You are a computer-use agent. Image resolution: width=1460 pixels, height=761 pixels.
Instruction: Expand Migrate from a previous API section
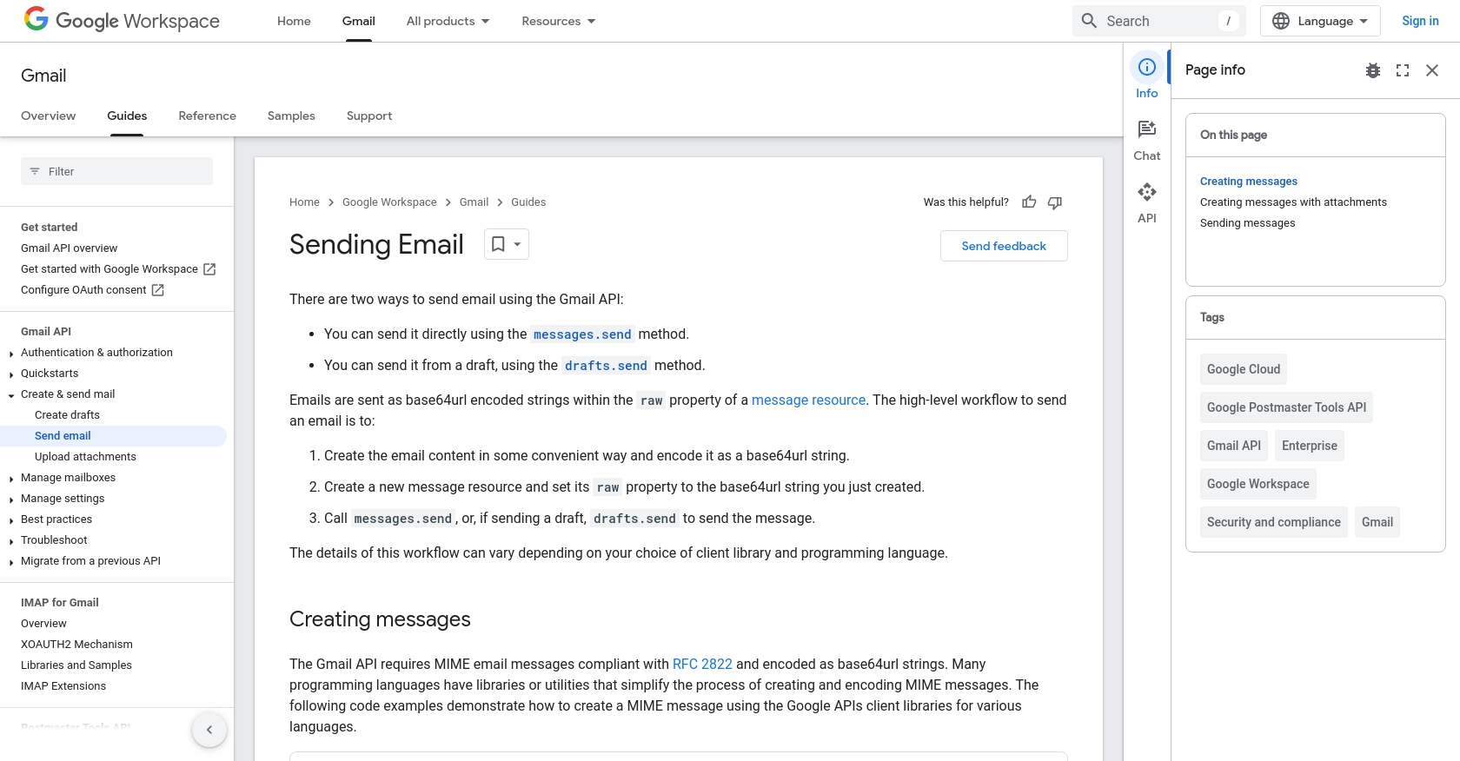[11, 562]
